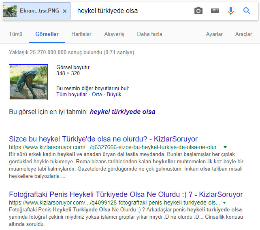Open result Fotoğraftaki Penis Heykeli Türkiyede Olsa
Viewport: 260px width, 230px height.
click(x=126, y=194)
